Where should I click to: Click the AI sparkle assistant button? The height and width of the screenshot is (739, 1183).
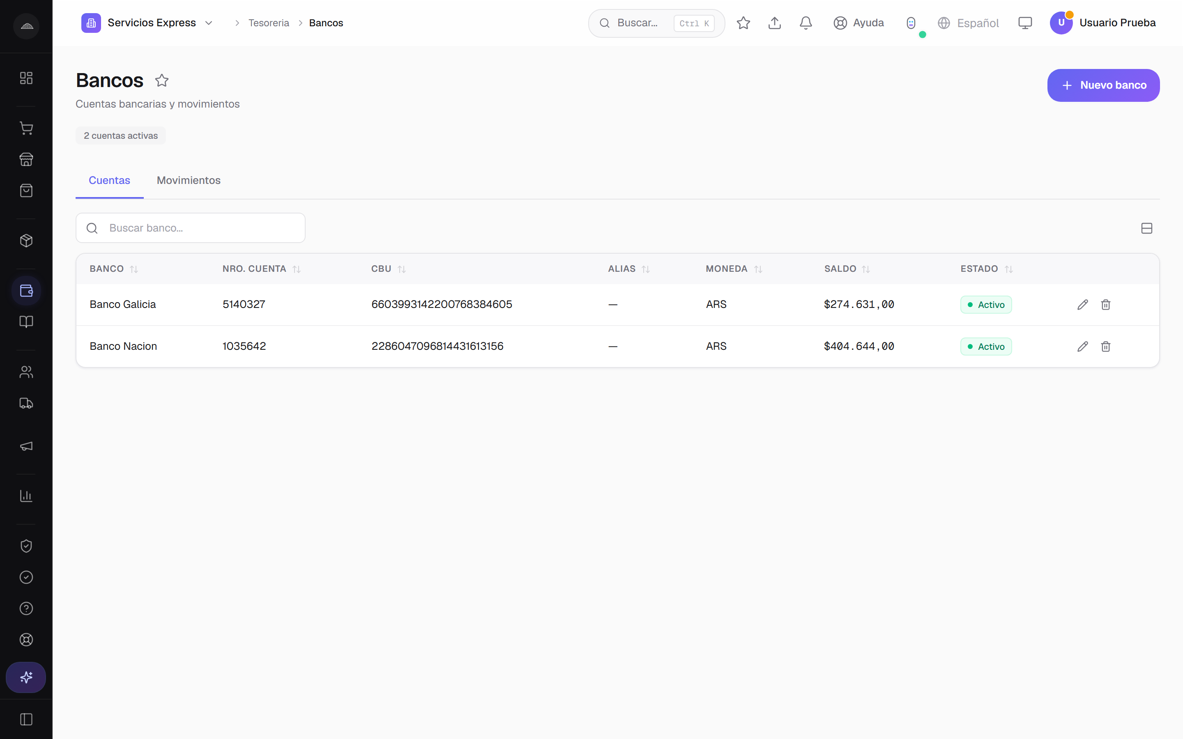pos(26,677)
